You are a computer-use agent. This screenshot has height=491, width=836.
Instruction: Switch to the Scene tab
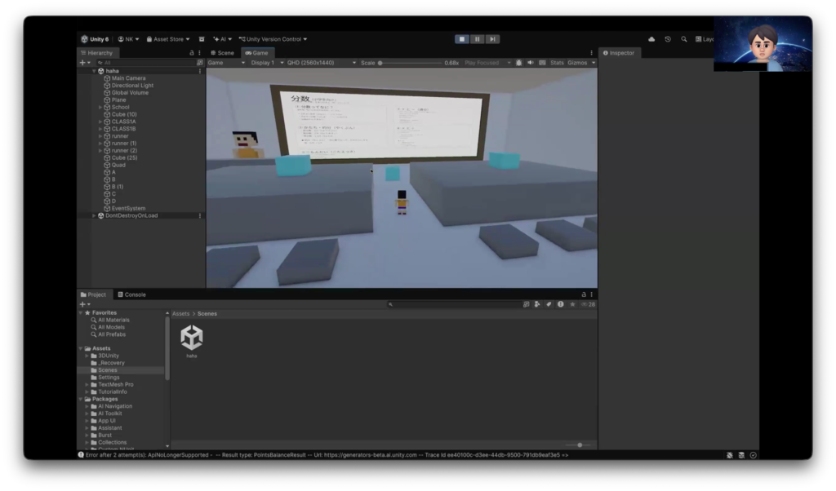pyautogui.click(x=222, y=53)
